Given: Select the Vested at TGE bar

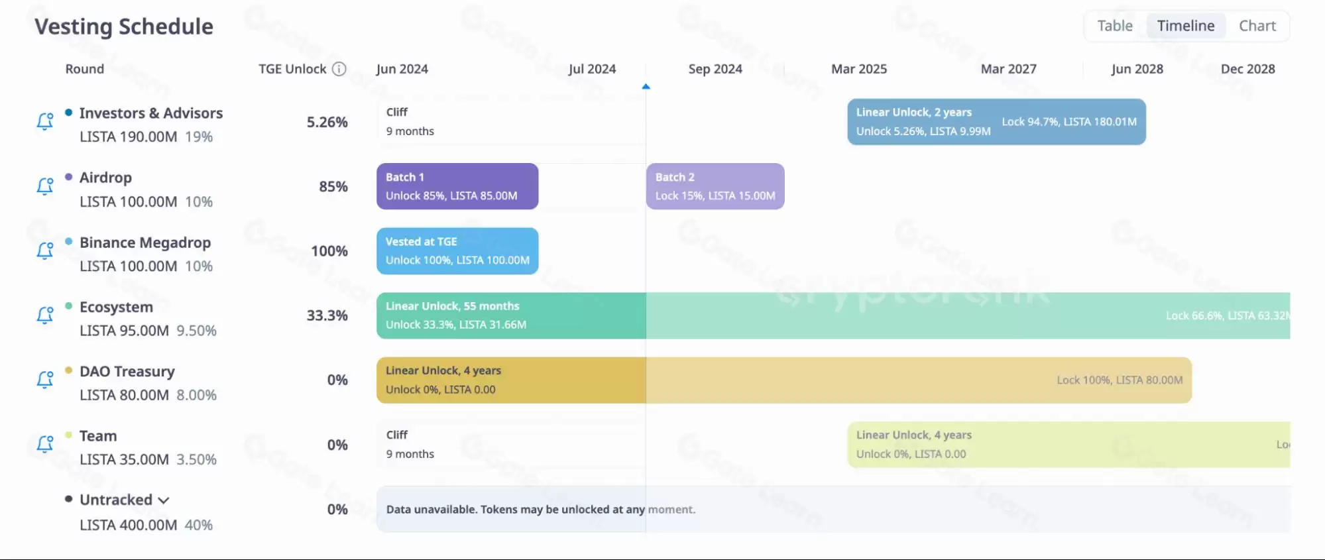Looking at the screenshot, I should [x=457, y=251].
